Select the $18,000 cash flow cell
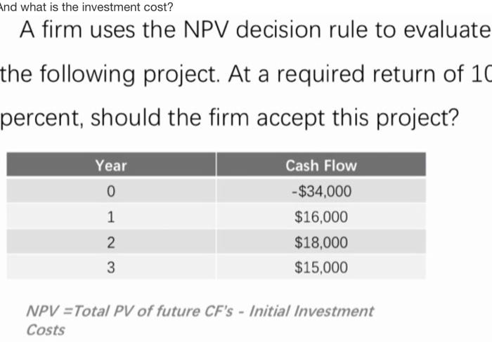 coord(321,242)
